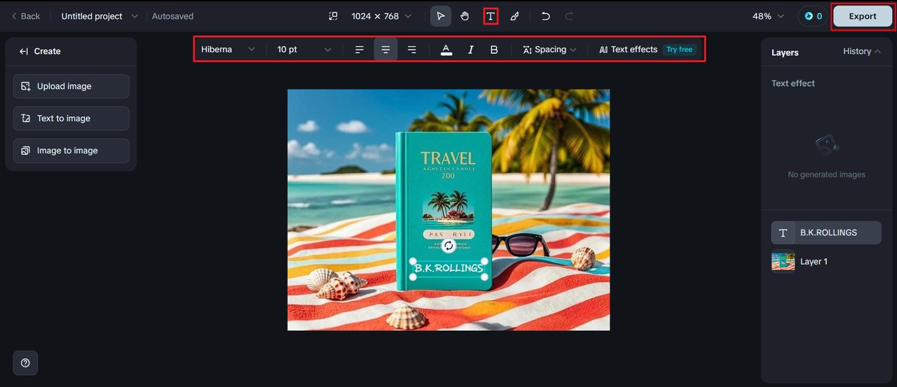897x387 pixels.
Task: Click the No generated images placeholder text
Action: tap(826, 174)
